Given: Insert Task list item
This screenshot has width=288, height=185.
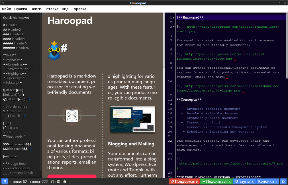Looking at the screenshot, I should (x=12, y=116).
